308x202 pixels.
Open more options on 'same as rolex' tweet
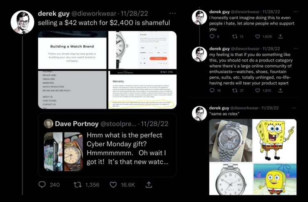pyautogui.click(x=294, y=108)
